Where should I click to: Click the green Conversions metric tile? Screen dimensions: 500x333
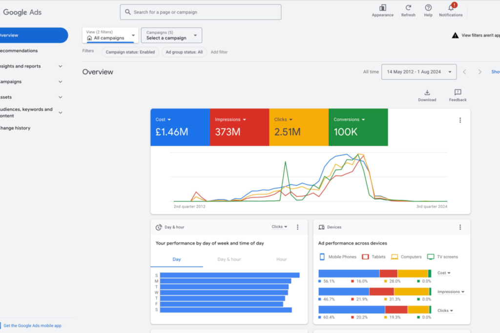(358, 127)
